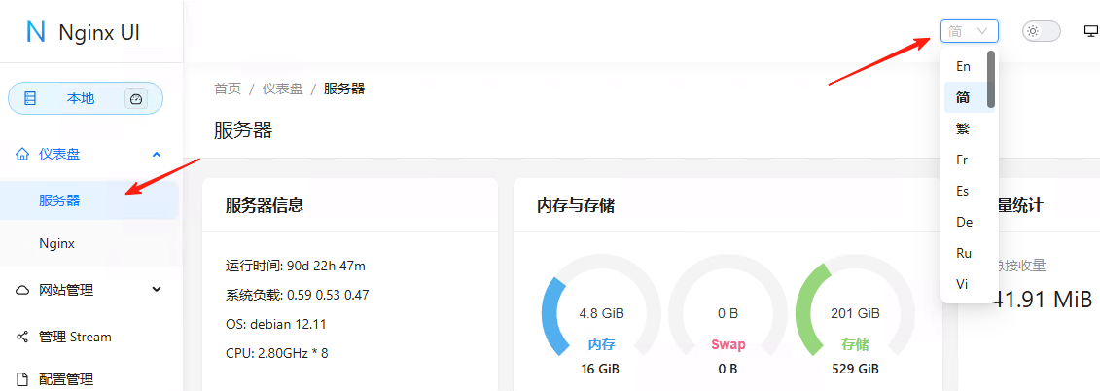Choose En from the language list
The height and width of the screenshot is (391, 1100).
tap(963, 66)
